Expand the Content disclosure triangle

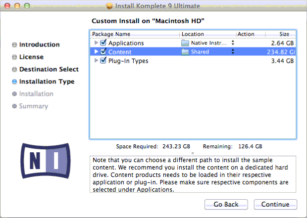coord(96,51)
